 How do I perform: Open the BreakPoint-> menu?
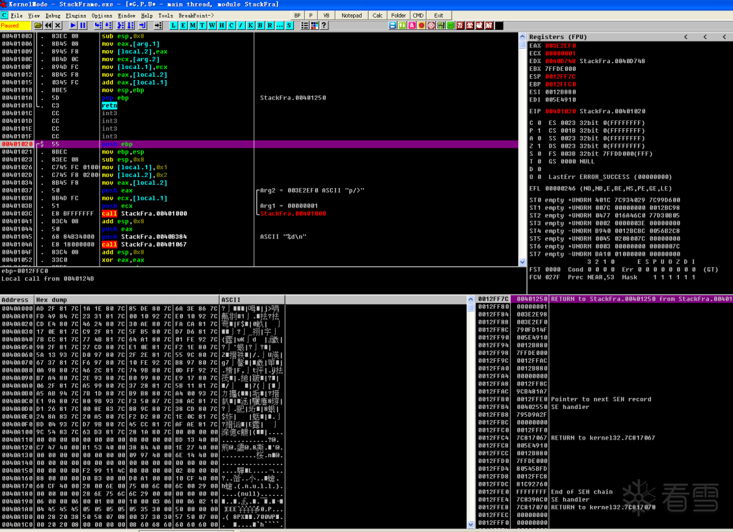tap(196, 16)
